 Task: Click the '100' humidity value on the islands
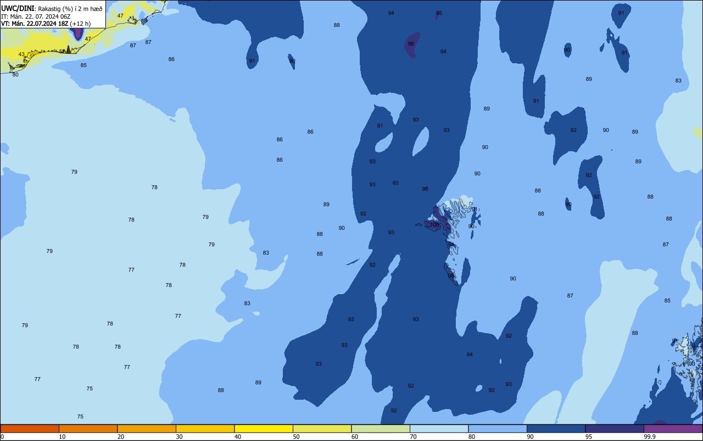point(435,225)
